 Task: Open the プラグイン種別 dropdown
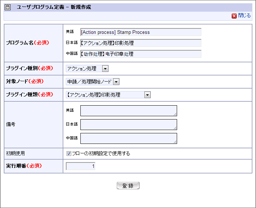click(x=87, y=68)
